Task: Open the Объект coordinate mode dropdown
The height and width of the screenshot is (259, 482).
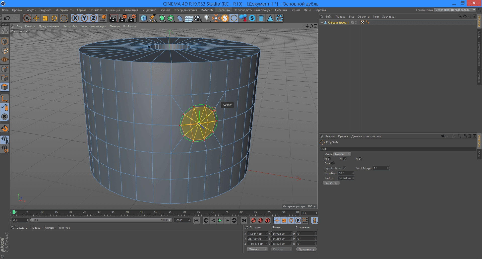Action: pos(257,249)
